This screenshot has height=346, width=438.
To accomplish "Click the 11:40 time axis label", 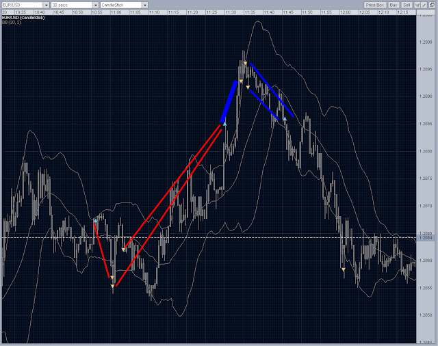I will pos(269,12).
